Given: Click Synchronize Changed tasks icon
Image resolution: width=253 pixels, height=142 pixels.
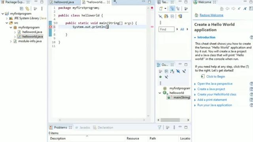Looking at the screenshot, I should click(x=180, y=16).
